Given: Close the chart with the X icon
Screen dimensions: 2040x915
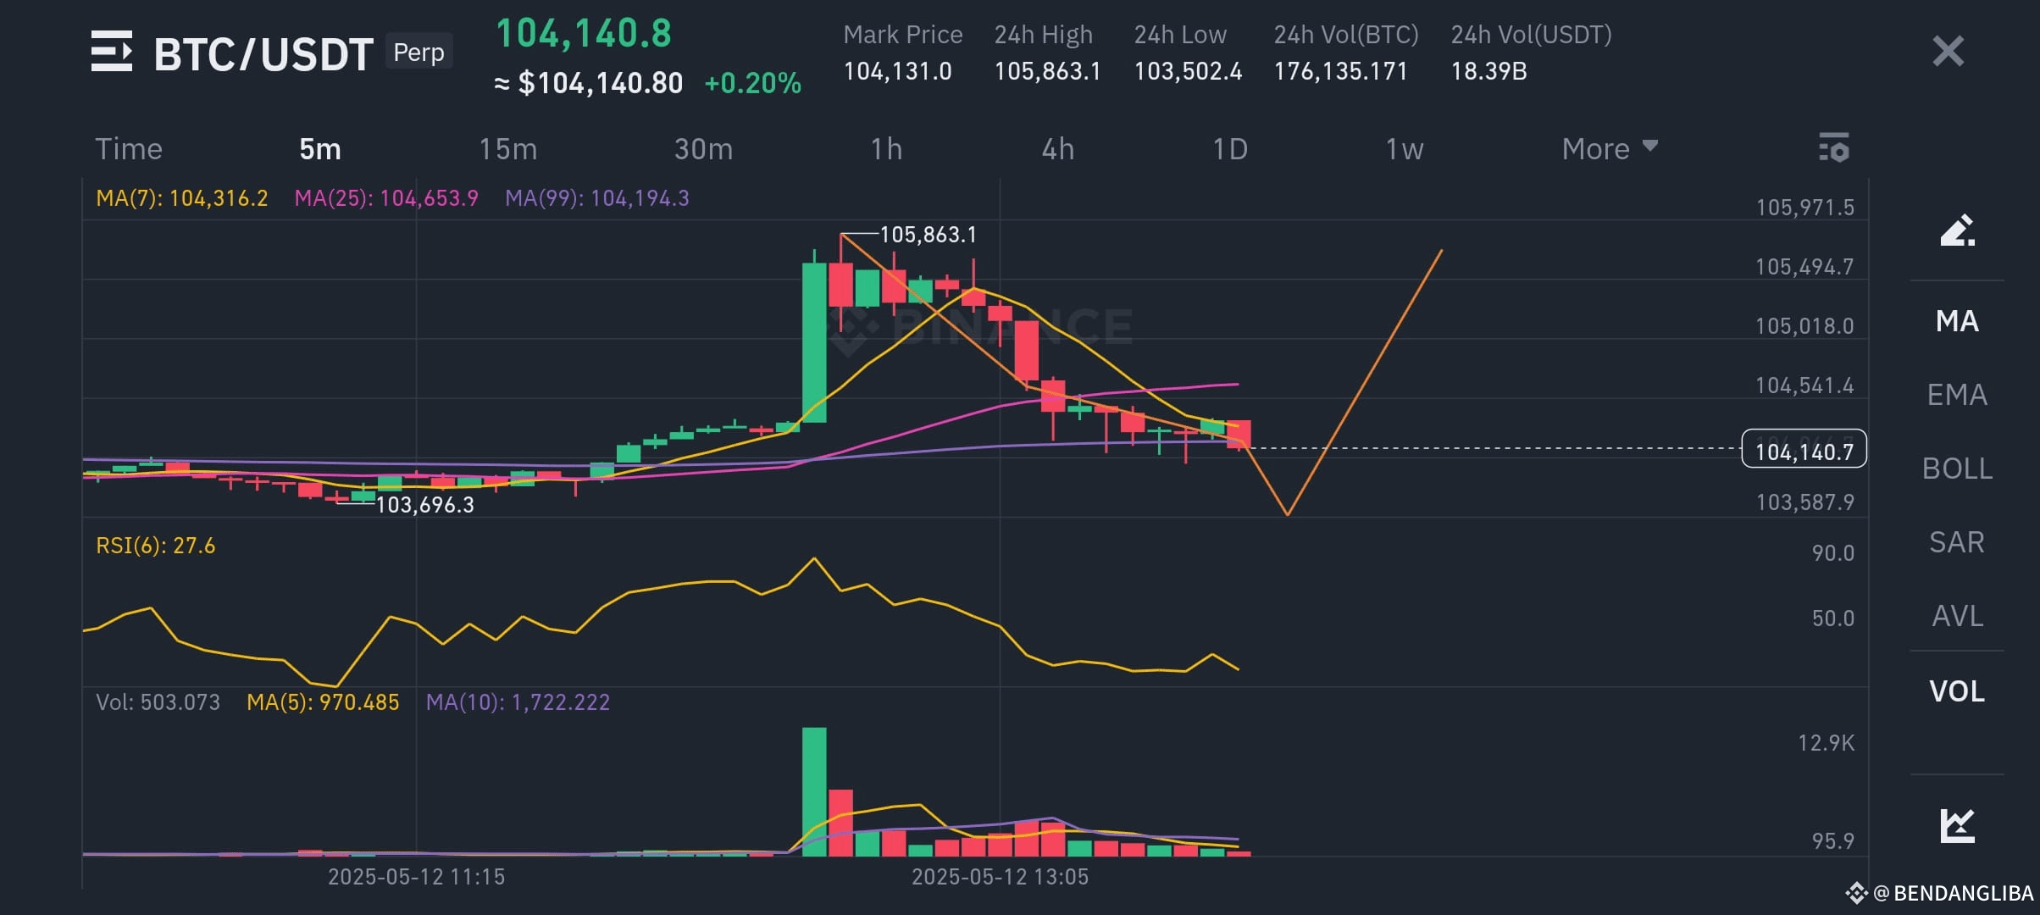Looking at the screenshot, I should coord(1948,52).
